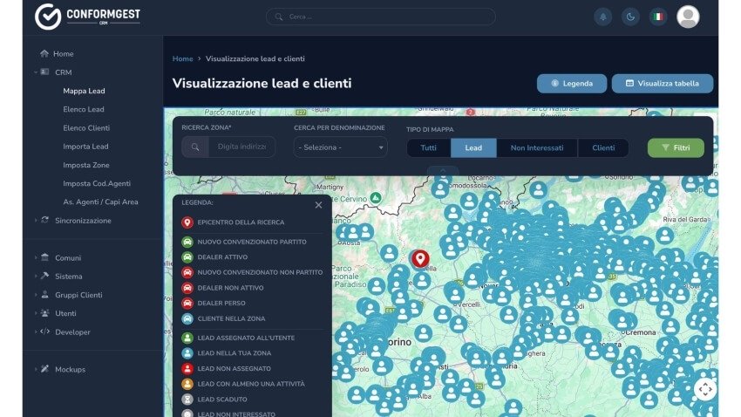The image size is (741, 417).
Task: Expand the Comuni sidebar section
Action: [x=36, y=257]
